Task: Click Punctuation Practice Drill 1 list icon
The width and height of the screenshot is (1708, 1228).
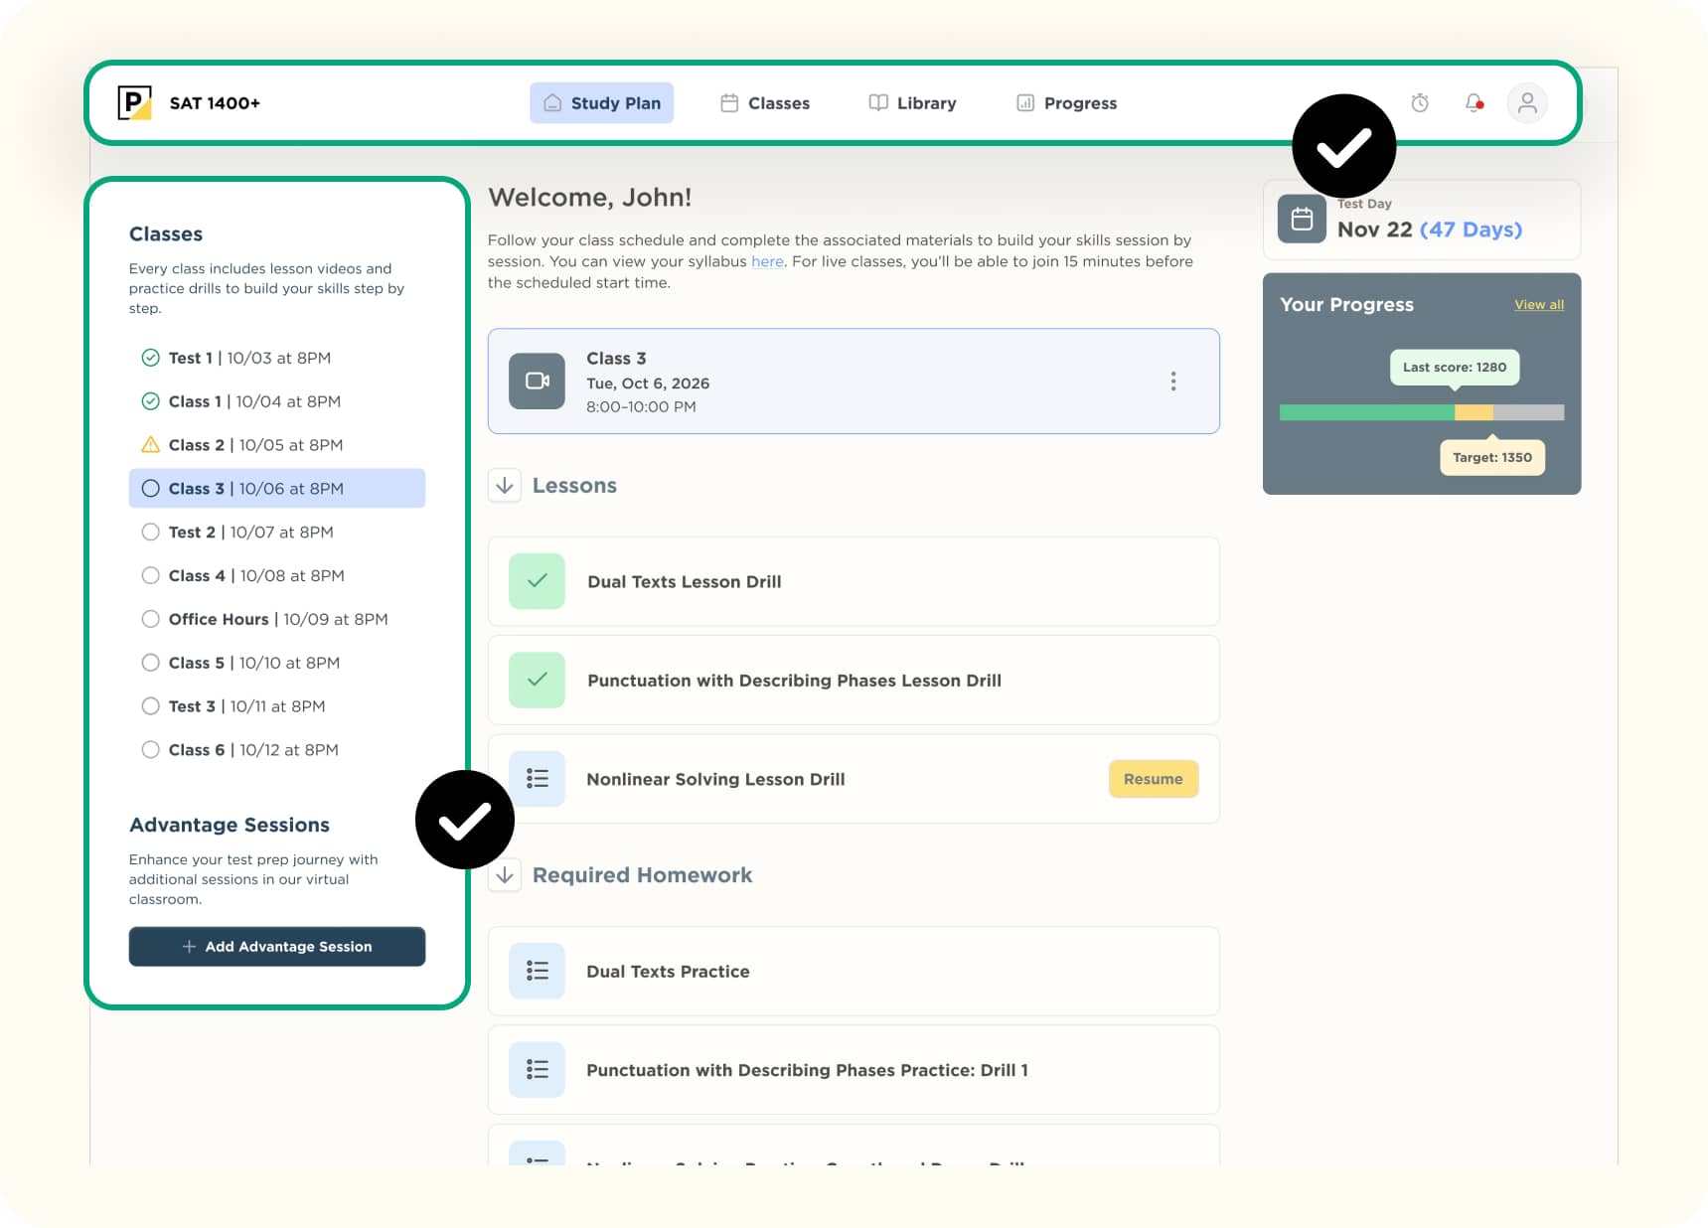Action: (537, 1069)
